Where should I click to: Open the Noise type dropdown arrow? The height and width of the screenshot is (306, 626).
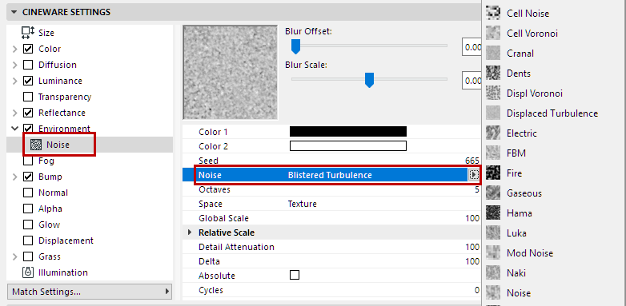point(473,175)
